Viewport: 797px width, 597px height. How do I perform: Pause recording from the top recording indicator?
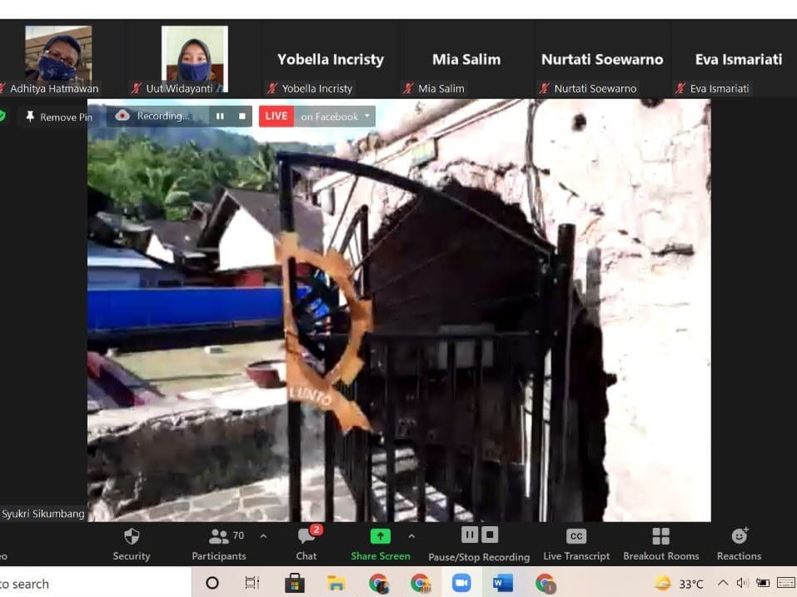(x=220, y=117)
